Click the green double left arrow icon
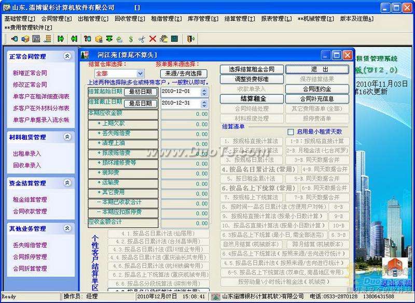Image resolution: width=415 pixels, height=303 pixels. (74, 39)
